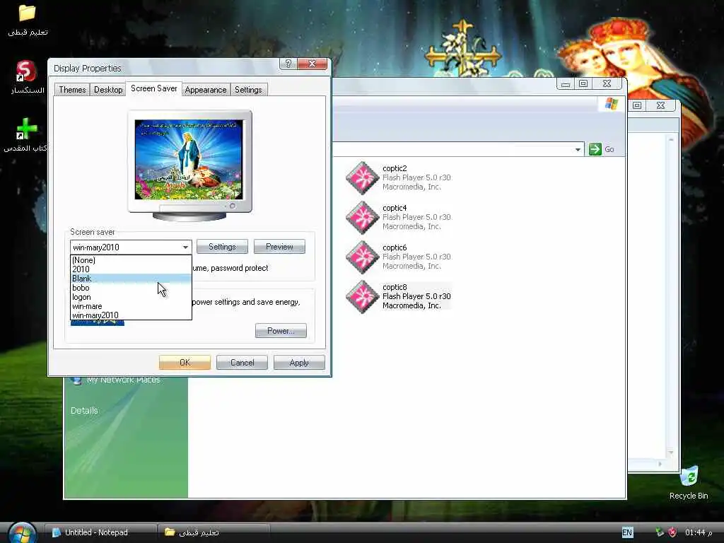Open the Power... settings button
Viewport: 724px width, 543px height.
click(281, 331)
